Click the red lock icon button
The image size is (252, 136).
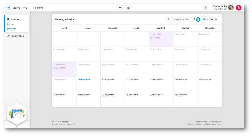pos(239,8)
